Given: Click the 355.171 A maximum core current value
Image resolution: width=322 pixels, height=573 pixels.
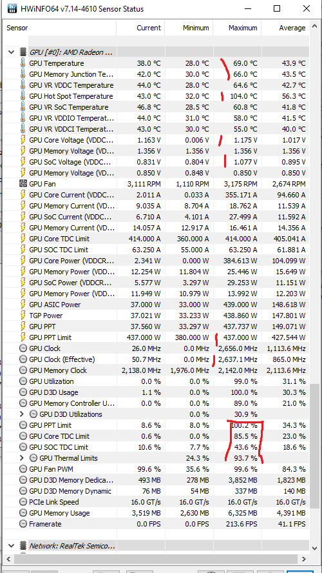Looking at the screenshot, I should [x=240, y=195].
